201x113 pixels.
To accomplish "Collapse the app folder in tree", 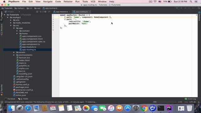I will tap(14, 28).
